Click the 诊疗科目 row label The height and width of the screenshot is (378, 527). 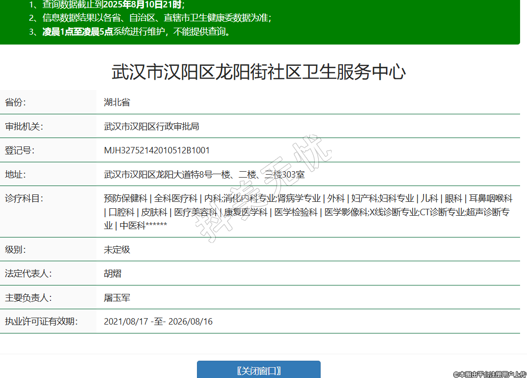click(24, 199)
